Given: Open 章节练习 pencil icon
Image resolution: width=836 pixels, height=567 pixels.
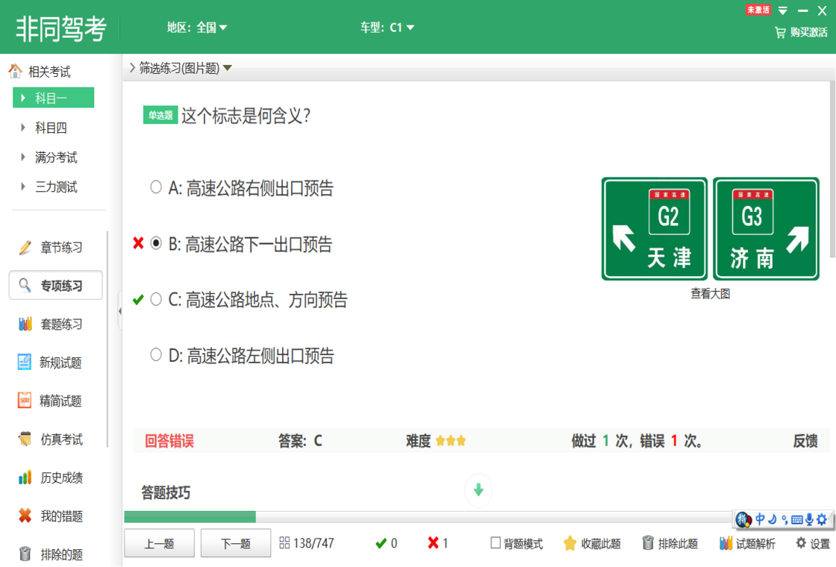Looking at the screenshot, I should pos(25,247).
